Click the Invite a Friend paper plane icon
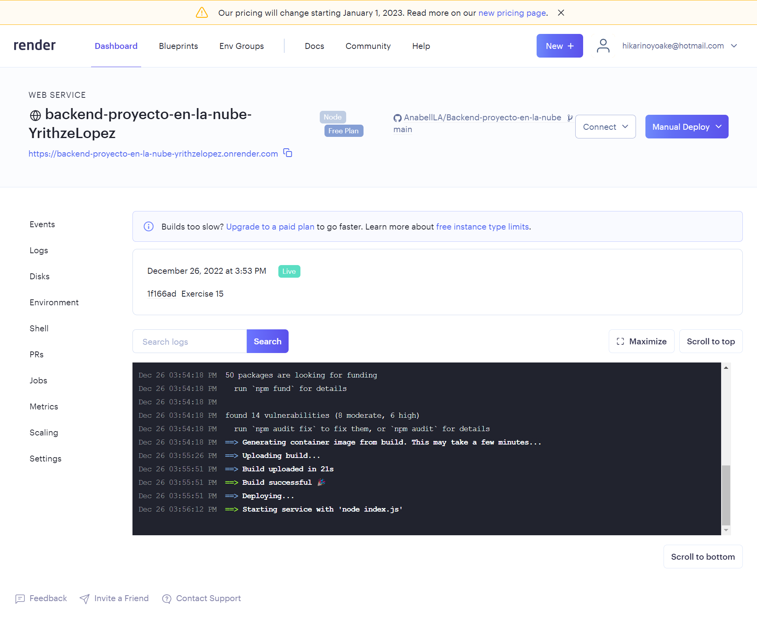Image resolution: width=757 pixels, height=624 pixels. tap(85, 599)
